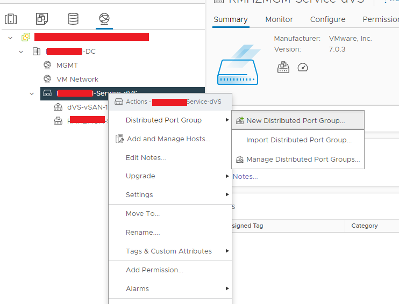399x304 pixels.
Task: Click the port group icon beside dVS-vSAN-1
Action: click(58, 107)
